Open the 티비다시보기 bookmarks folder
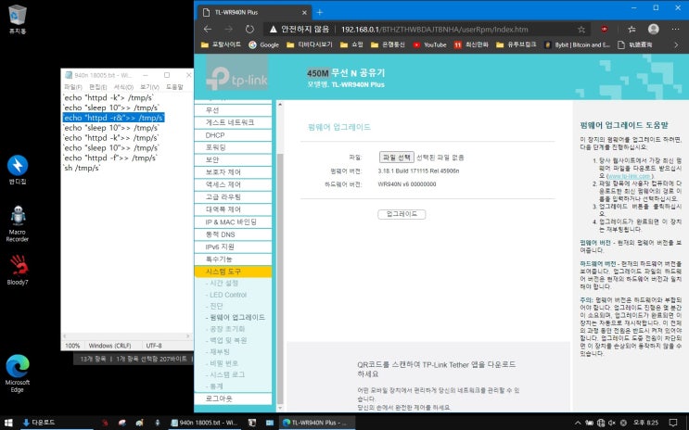Image resolution: width=689 pixels, height=430 pixels. (x=310, y=44)
